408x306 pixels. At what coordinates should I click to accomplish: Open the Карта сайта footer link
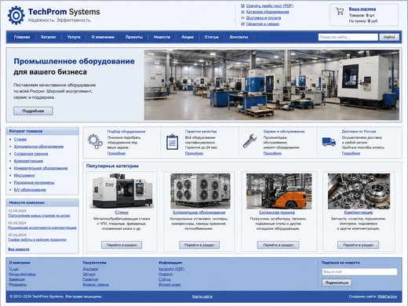tap(202, 297)
